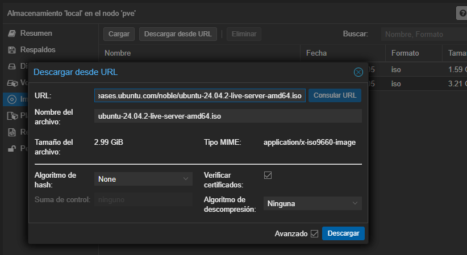467x255 pixels.
Task: Click inside the URL text field
Action: [x=200, y=95]
